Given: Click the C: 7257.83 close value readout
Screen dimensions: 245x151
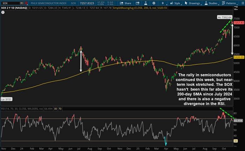Looking at the screenshot, I should pyautogui.click(x=93, y=8).
